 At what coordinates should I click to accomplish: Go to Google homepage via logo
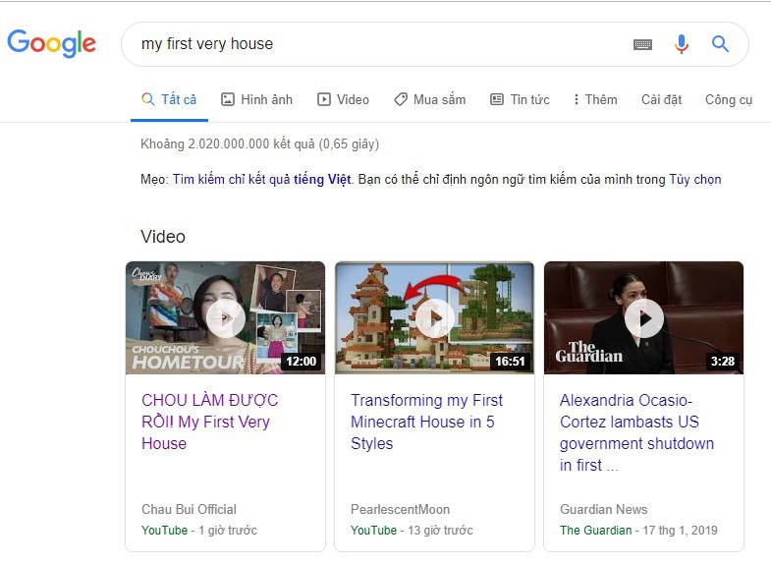pyautogui.click(x=51, y=43)
